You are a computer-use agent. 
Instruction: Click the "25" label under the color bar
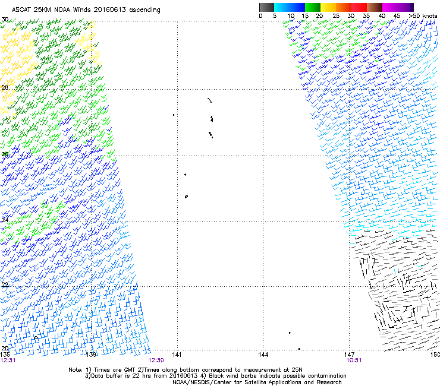335,16
